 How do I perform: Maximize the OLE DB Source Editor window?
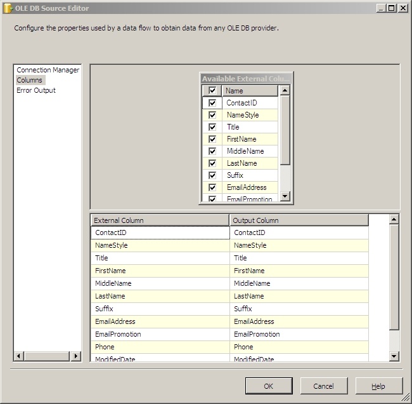coord(392,8)
